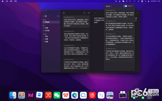Select popup clip dated 21:53
The image size is (162, 101).
pos(119,39)
